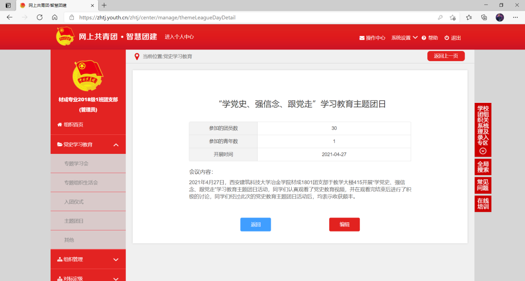Image resolution: width=525 pixels, height=281 pixels.
Task: Click the browser refresh icon
Action: click(39, 17)
